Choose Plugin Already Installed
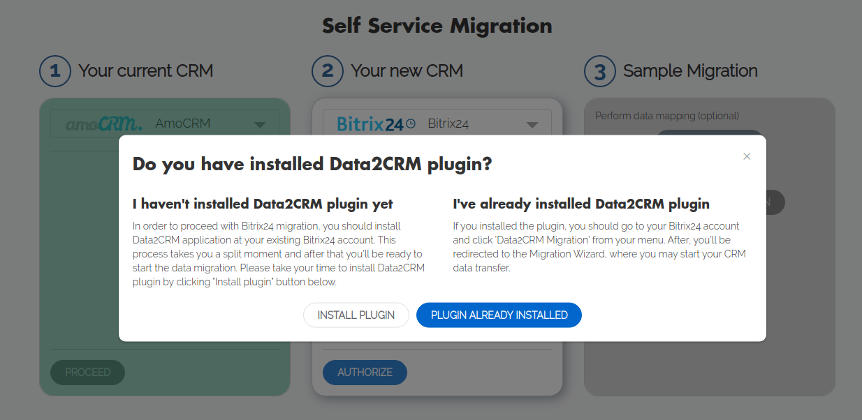This screenshot has width=862, height=420. click(x=499, y=315)
